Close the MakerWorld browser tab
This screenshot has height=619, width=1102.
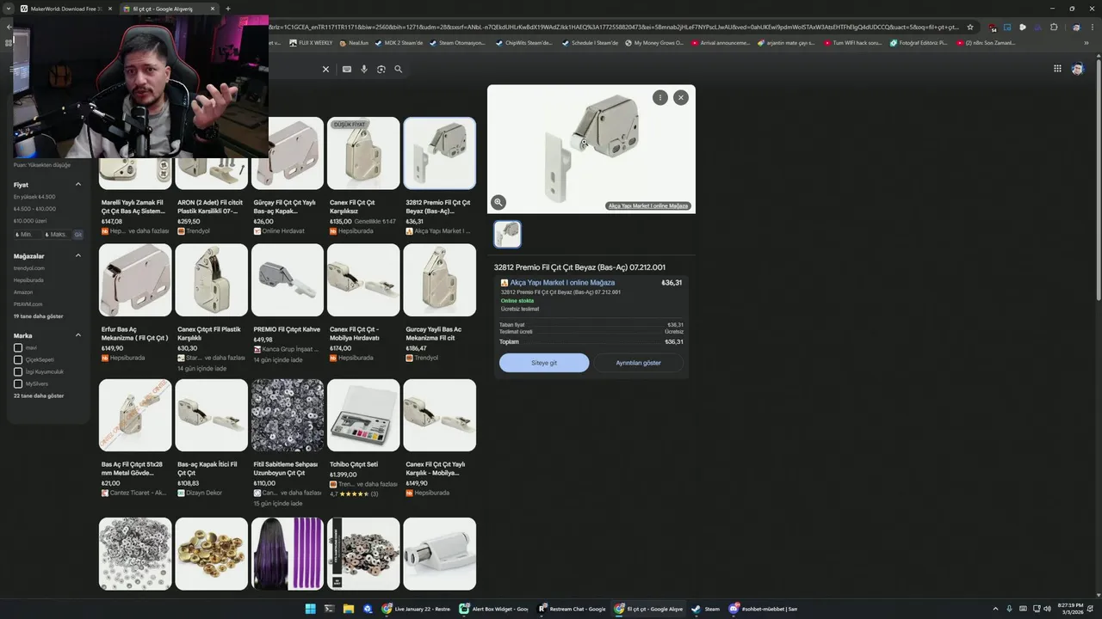click(110, 9)
